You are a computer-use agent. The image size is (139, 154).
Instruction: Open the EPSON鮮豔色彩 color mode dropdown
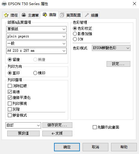[111, 48]
